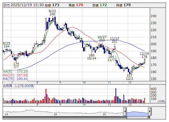Click the 200 price axis label

pyautogui.click(x=153, y=44)
